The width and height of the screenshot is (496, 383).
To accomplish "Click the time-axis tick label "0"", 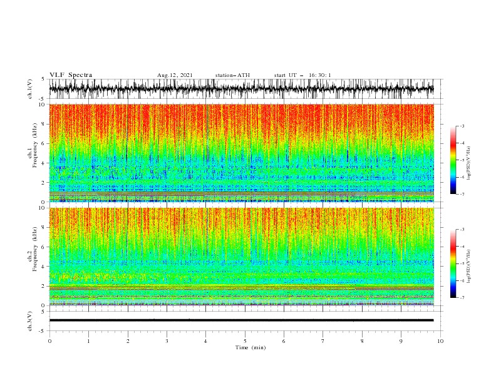I will [49, 341].
